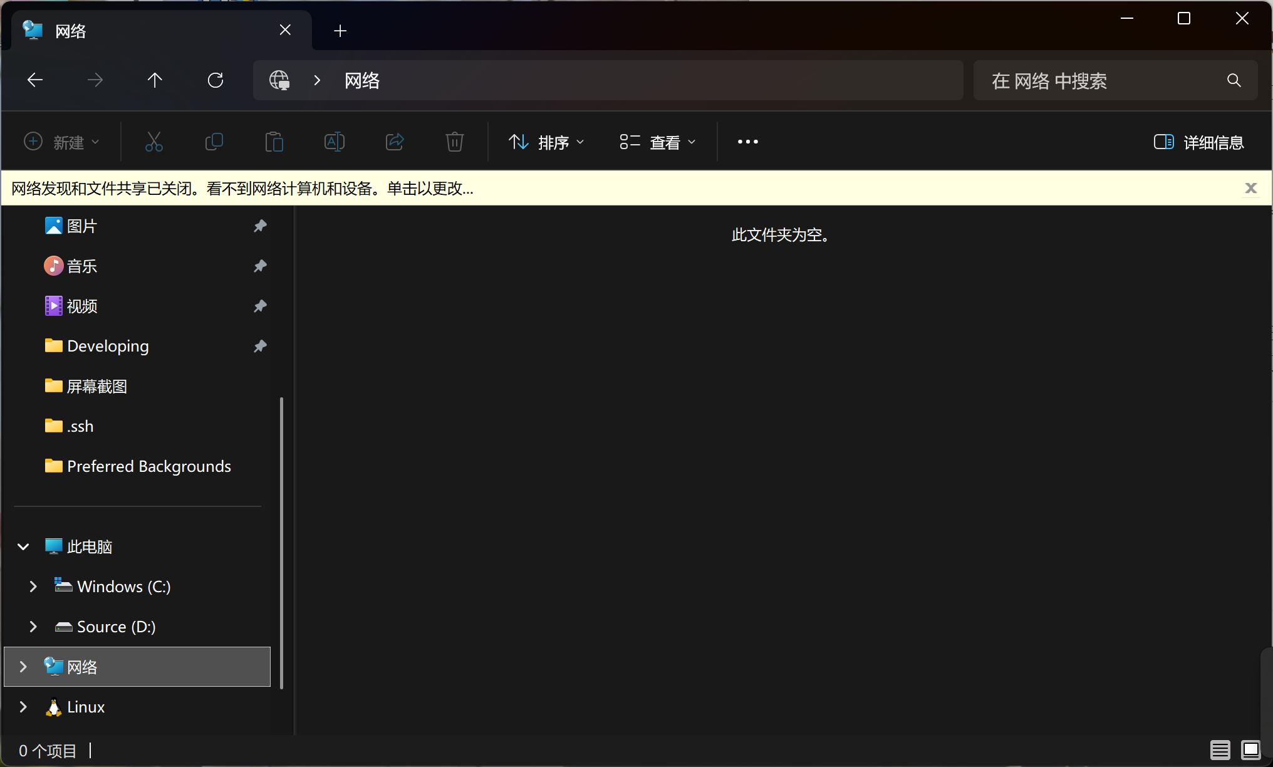
Task: Open the 查看 view dropdown
Action: pos(657,142)
